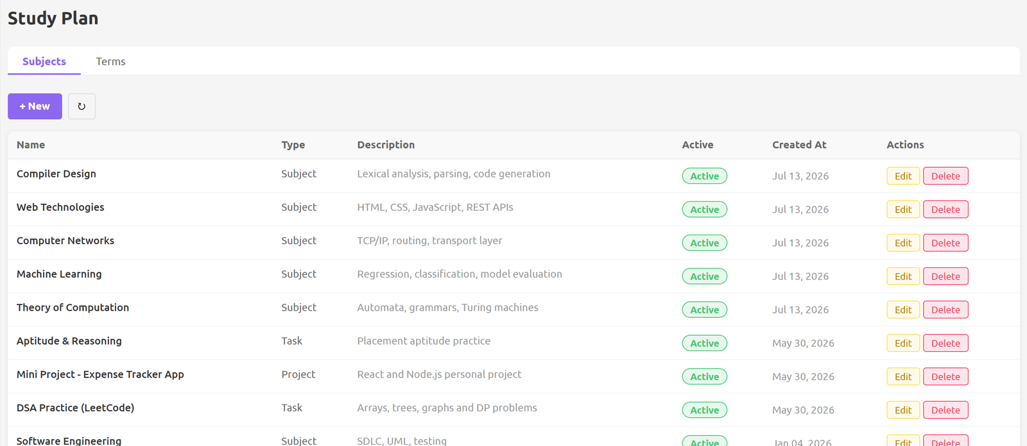Click 'HTML, CSS, JavaScript, REST APIs' description
The width and height of the screenshot is (1027, 446).
tap(435, 207)
